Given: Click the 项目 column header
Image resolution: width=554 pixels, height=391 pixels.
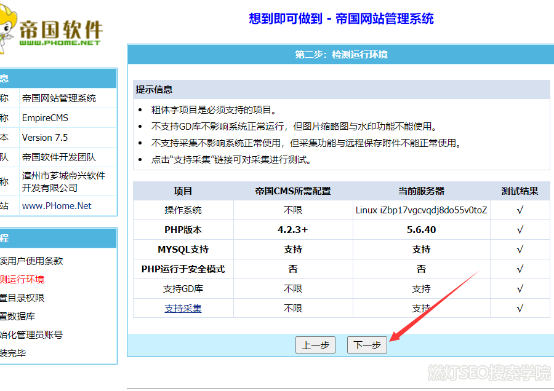Looking at the screenshot, I should (183, 191).
